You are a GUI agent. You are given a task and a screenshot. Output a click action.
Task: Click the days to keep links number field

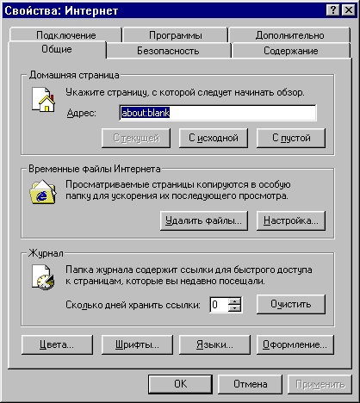pos(220,305)
